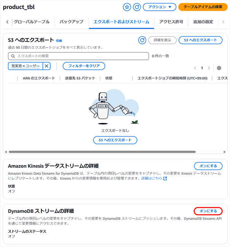Refresh the product_tbl table page

[137, 7]
